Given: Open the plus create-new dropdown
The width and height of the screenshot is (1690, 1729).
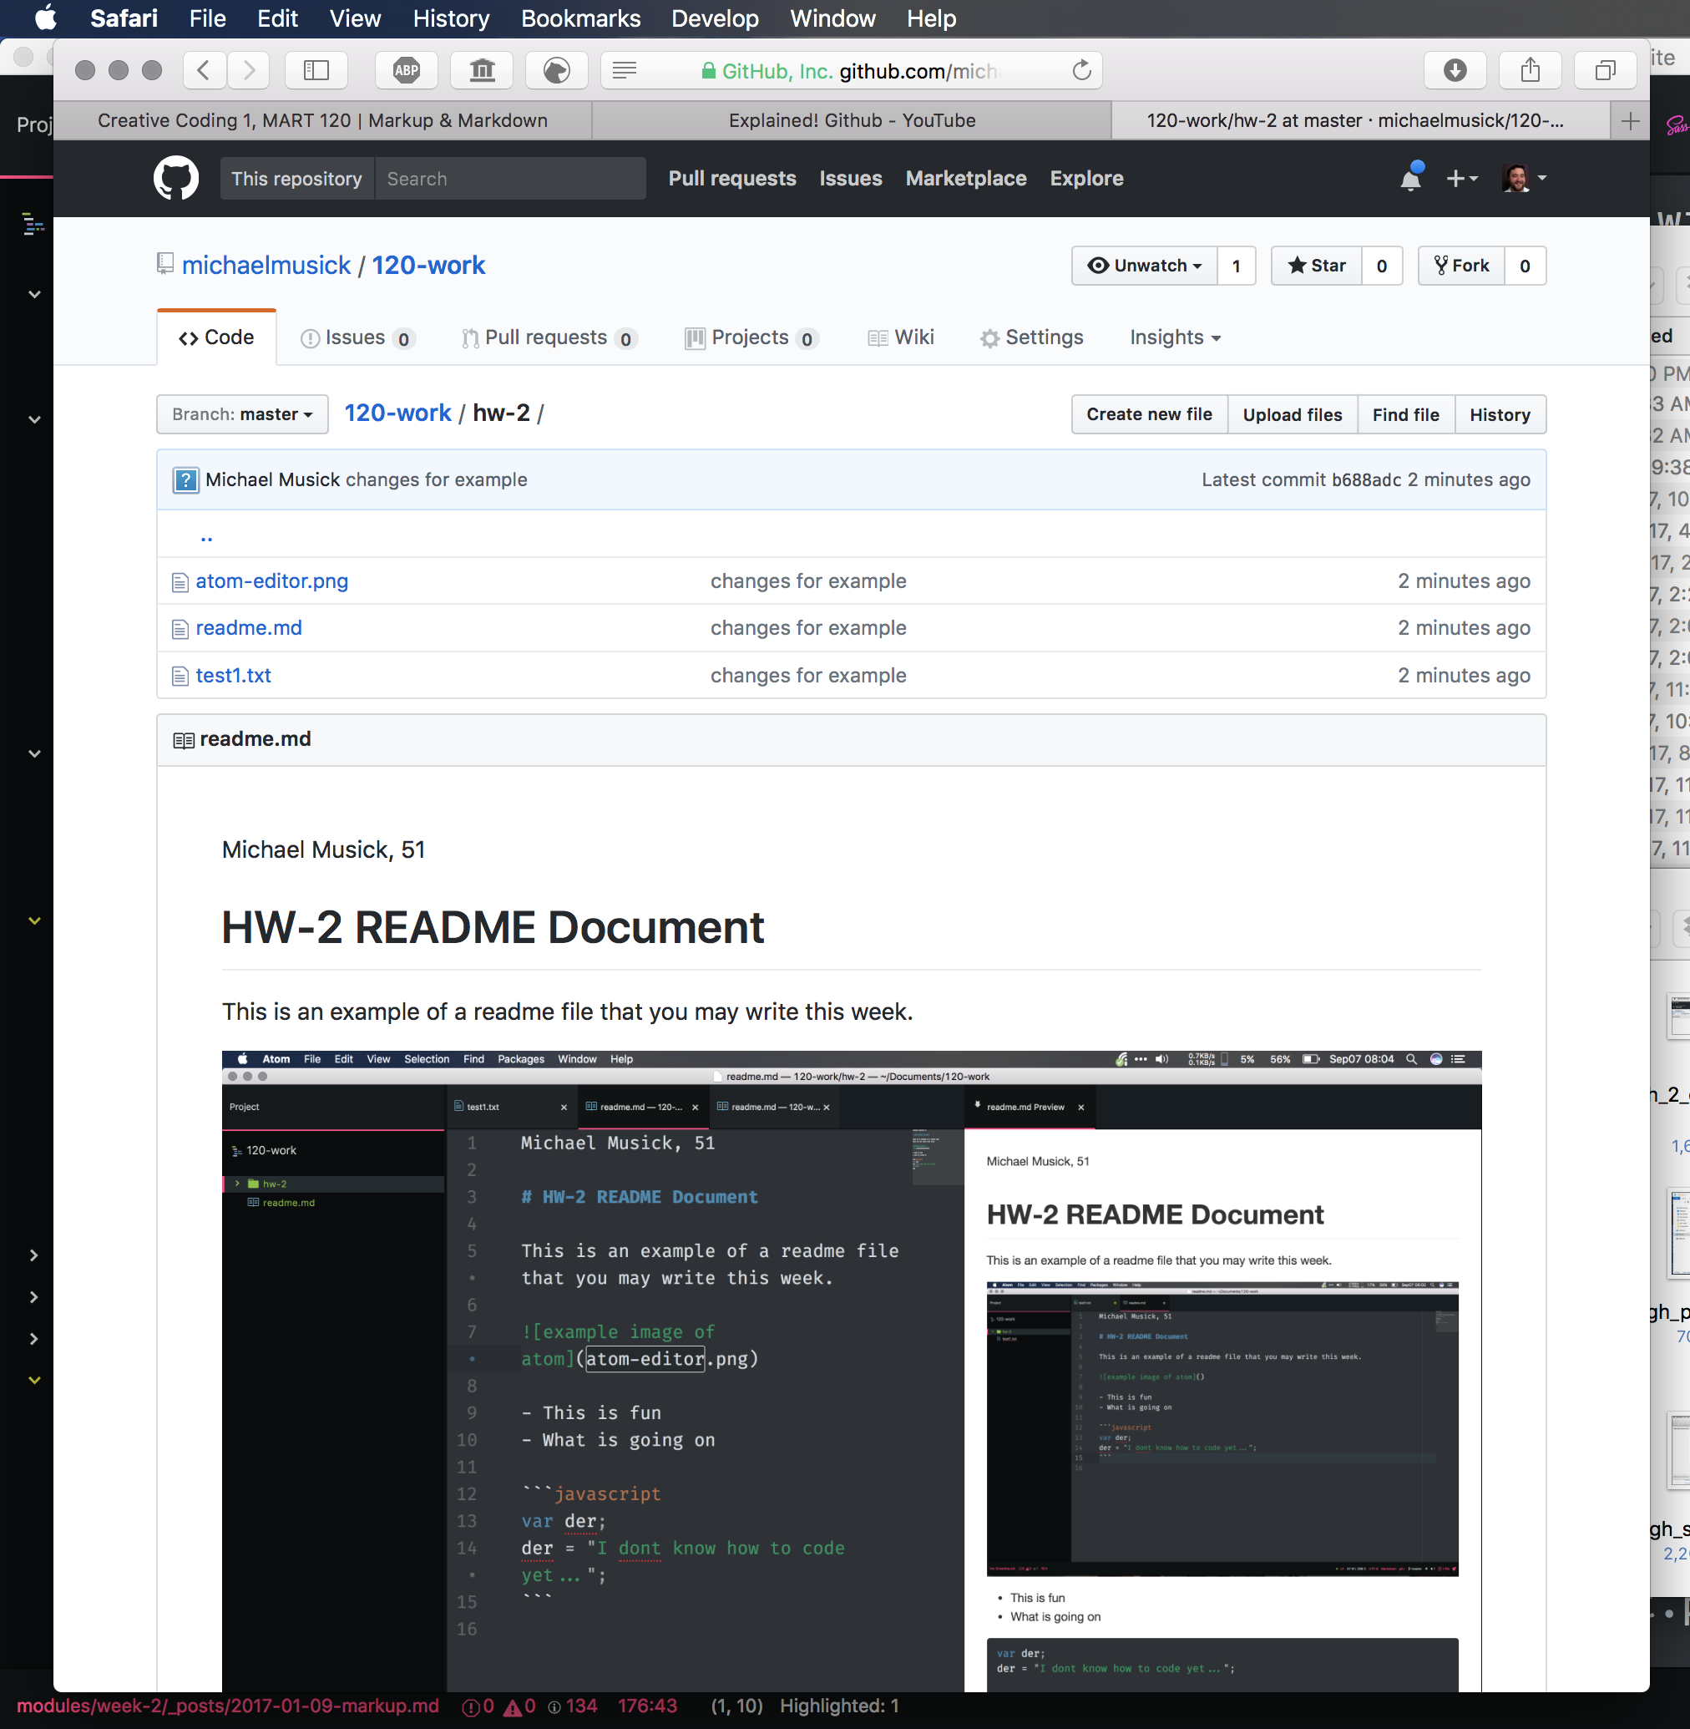Looking at the screenshot, I should pyautogui.click(x=1461, y=179).
